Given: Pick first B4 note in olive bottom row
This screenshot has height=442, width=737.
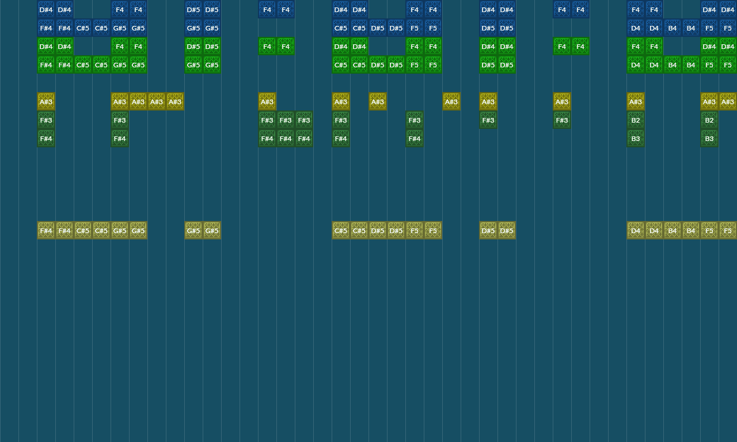Looking at the screenshot, I should pyautogui.click(x=673, y=231).
